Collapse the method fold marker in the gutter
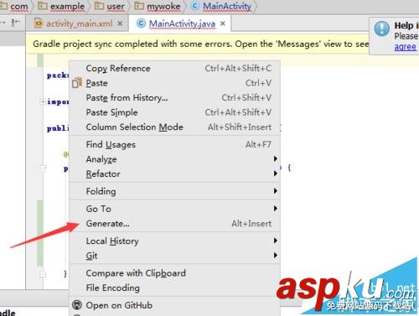 tap(43, 168)
